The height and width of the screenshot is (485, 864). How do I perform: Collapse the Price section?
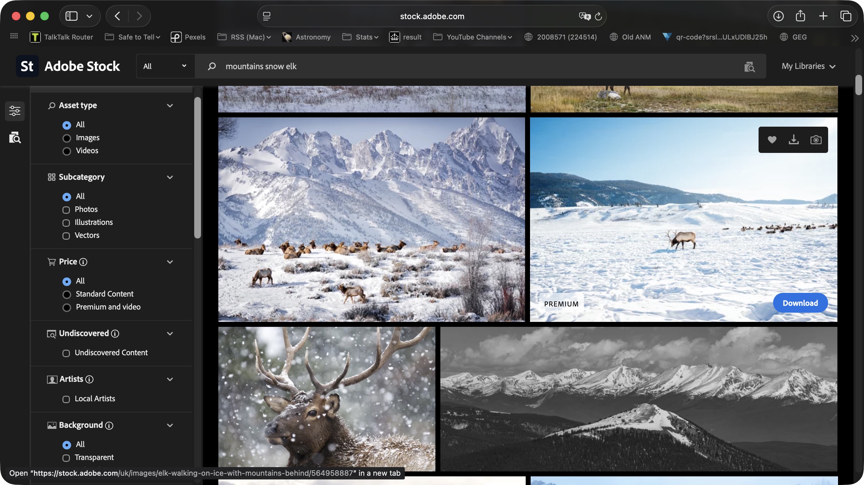[170, 262]
